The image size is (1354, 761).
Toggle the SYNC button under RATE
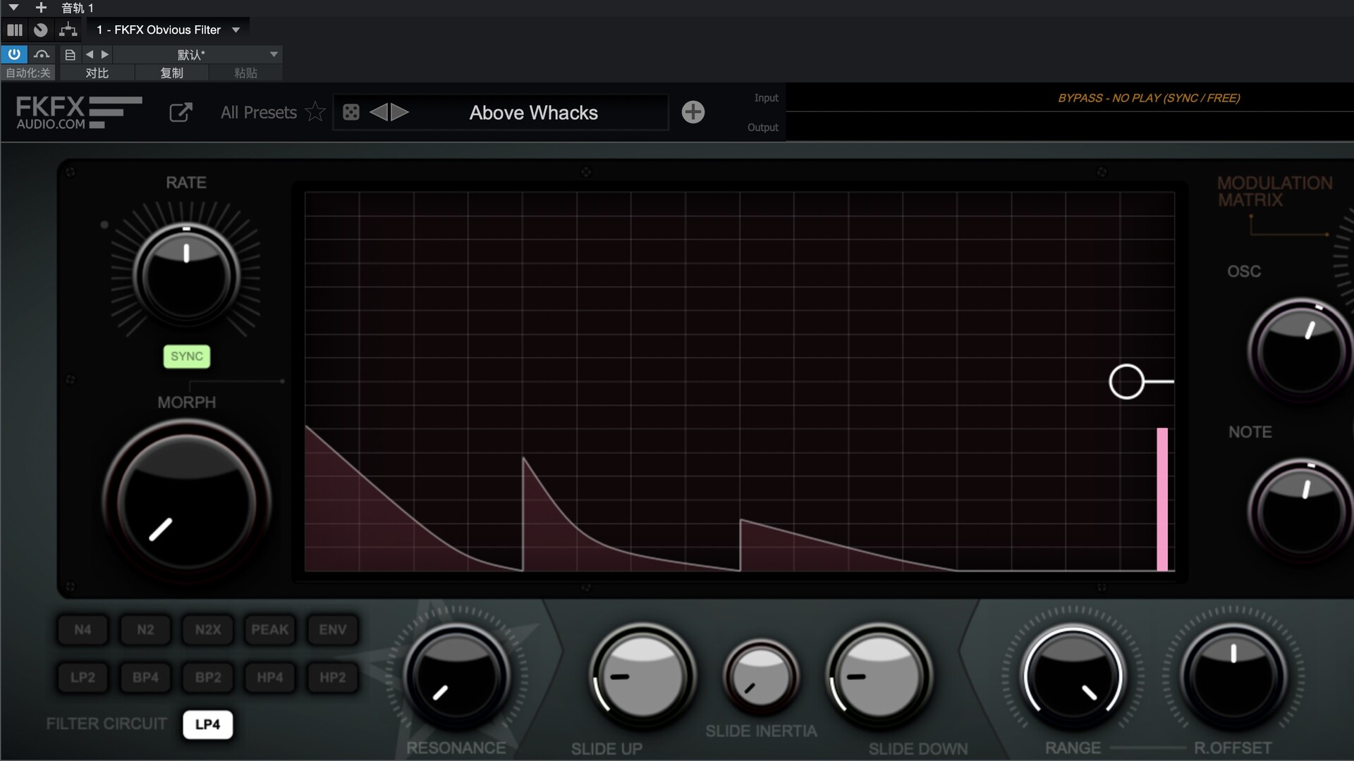click(186, 357)
